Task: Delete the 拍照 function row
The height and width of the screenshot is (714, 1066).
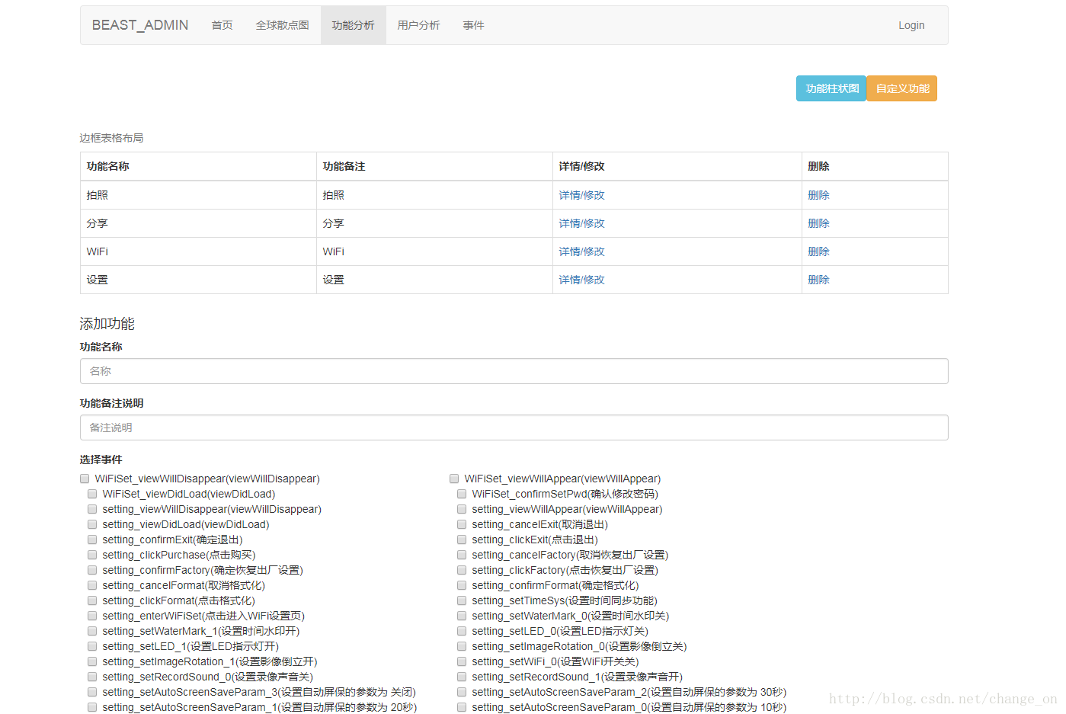Action: point(819,195)
